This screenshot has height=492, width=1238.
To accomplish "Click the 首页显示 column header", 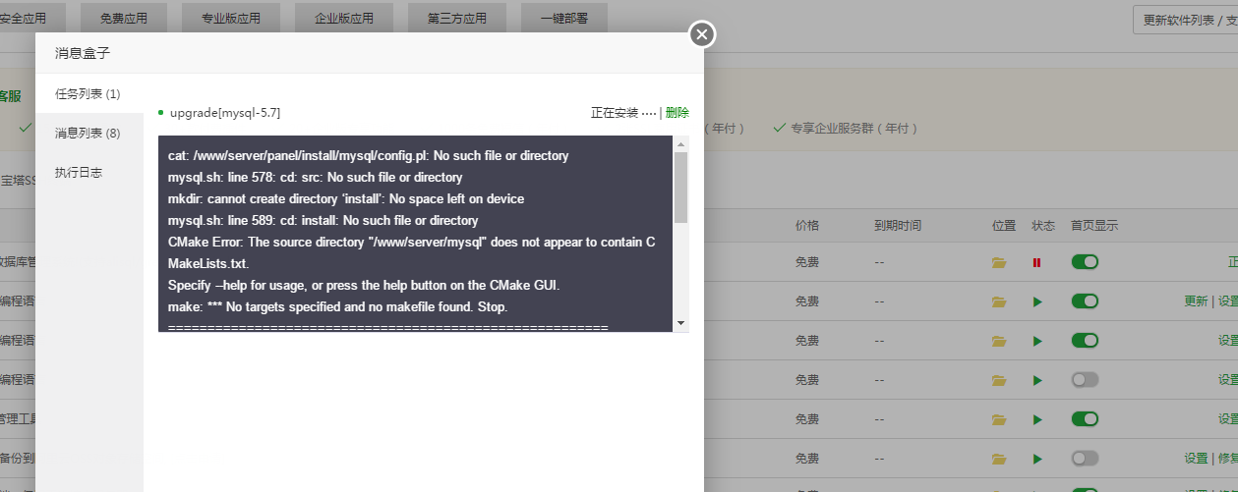I will 1094,225.
